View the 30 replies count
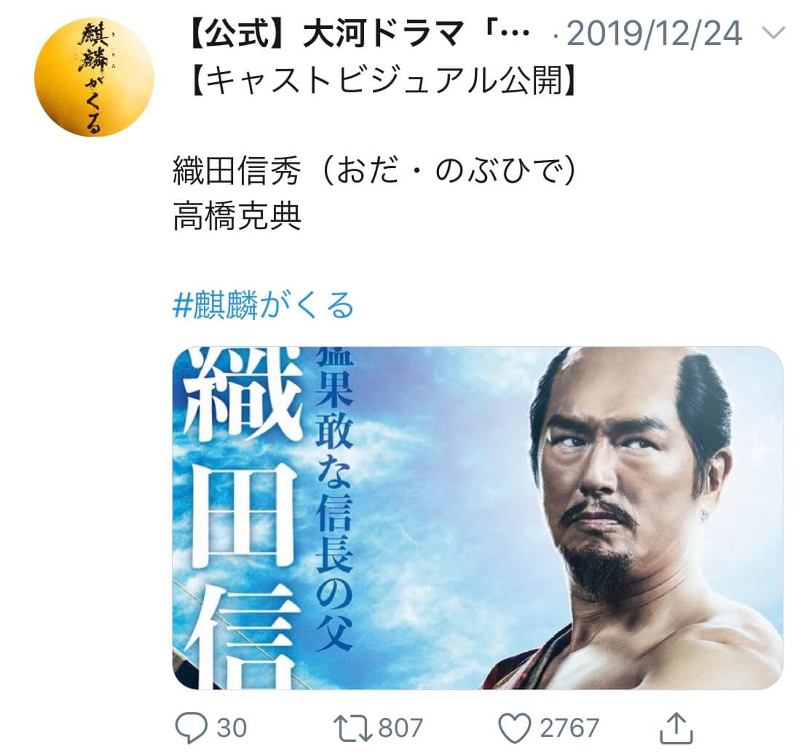This screenshot has height=755, width=809. (232, 727)
